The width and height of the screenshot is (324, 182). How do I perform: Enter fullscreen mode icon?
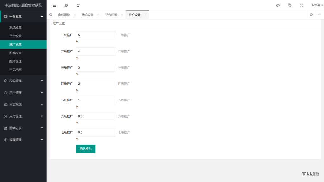coord(302,5)
